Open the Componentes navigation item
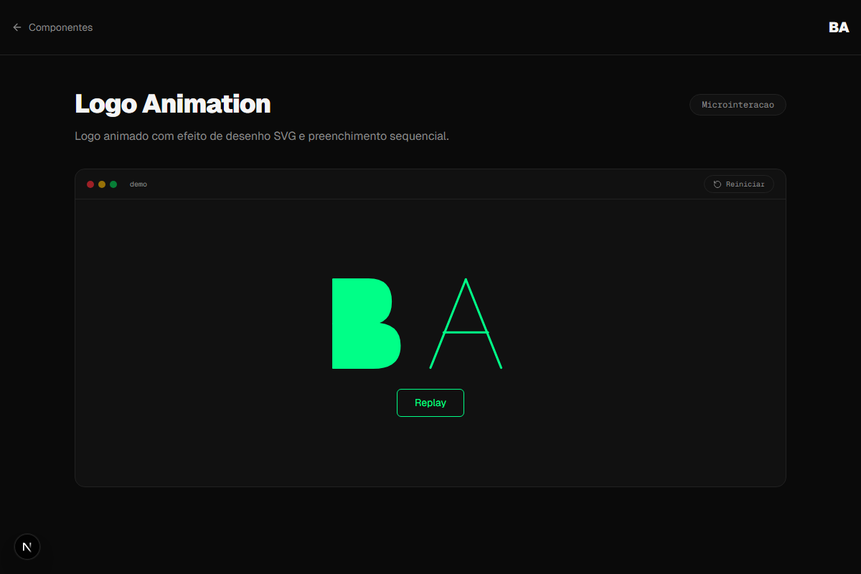Viewport: 861px width, 574px height. click(60, 27)
